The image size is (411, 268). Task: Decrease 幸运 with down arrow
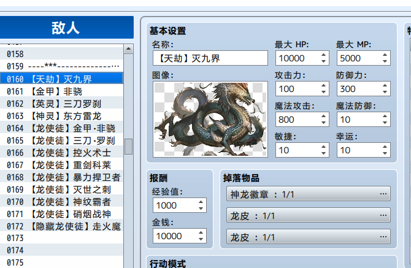385,153
